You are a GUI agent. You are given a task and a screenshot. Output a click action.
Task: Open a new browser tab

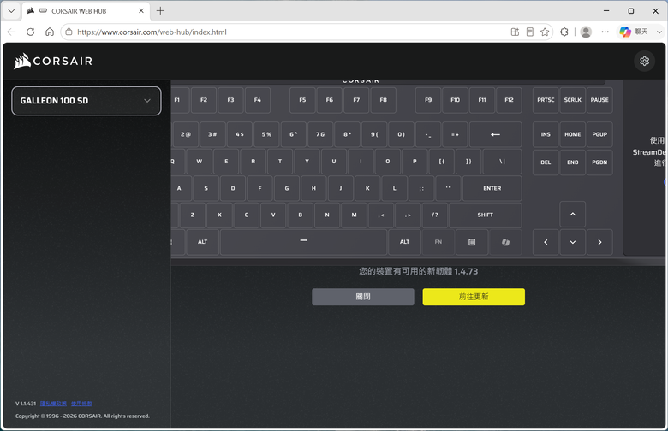(x=160, y=11)
